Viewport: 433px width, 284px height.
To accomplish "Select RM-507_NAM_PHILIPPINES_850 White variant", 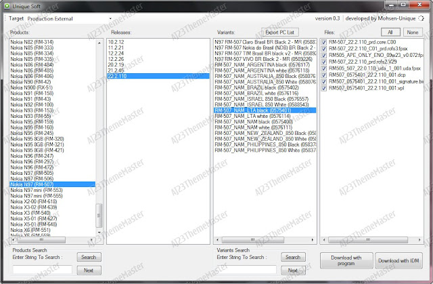I will 265,150.
